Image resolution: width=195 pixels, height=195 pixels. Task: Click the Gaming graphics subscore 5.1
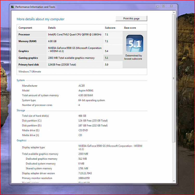(x=106, y=58)
